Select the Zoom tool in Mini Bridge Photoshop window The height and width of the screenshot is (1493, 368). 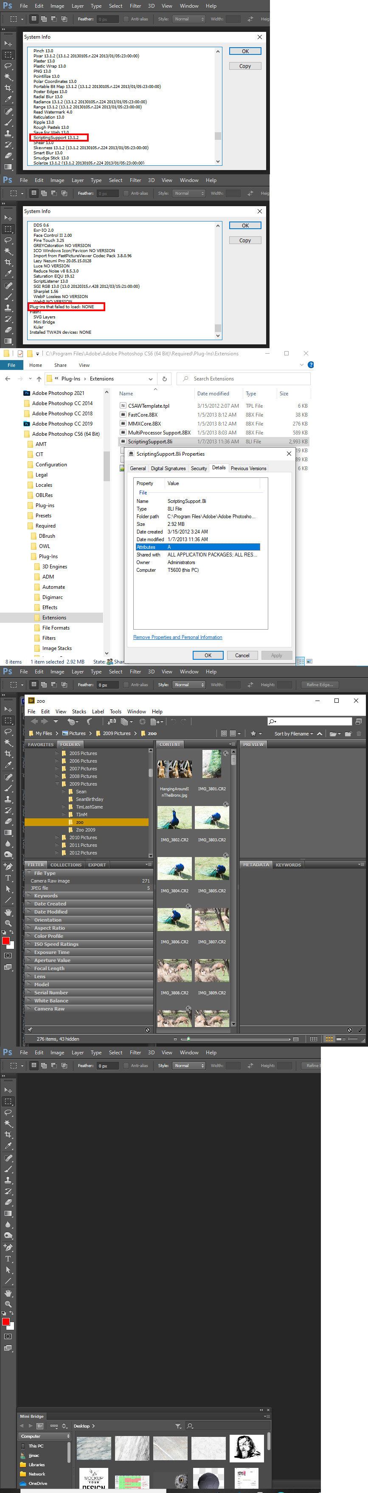8,1304
